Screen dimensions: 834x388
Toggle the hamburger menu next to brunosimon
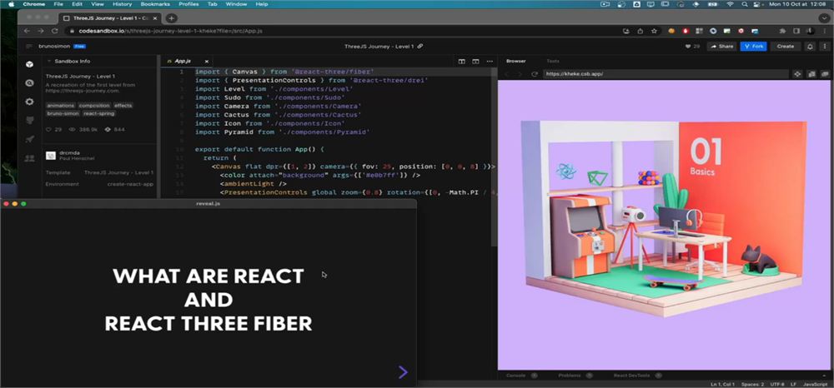(x=28, y=46)
